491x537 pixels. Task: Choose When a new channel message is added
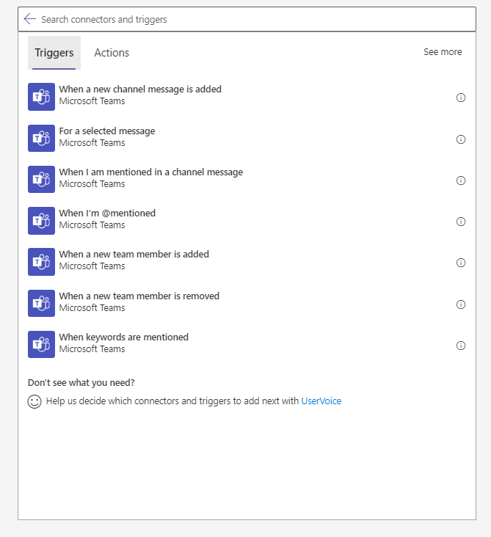[x=247, y=97]
